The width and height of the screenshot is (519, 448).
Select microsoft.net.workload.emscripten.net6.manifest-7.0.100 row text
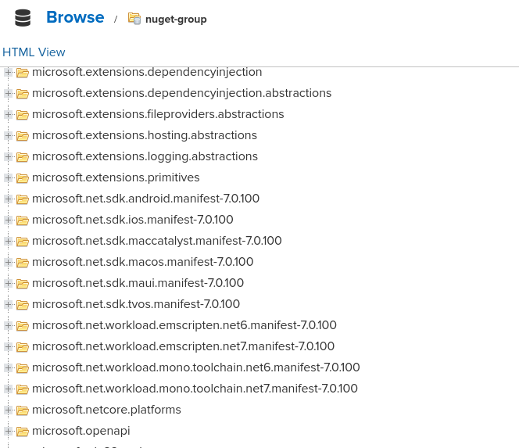click(x=184, y=325)
